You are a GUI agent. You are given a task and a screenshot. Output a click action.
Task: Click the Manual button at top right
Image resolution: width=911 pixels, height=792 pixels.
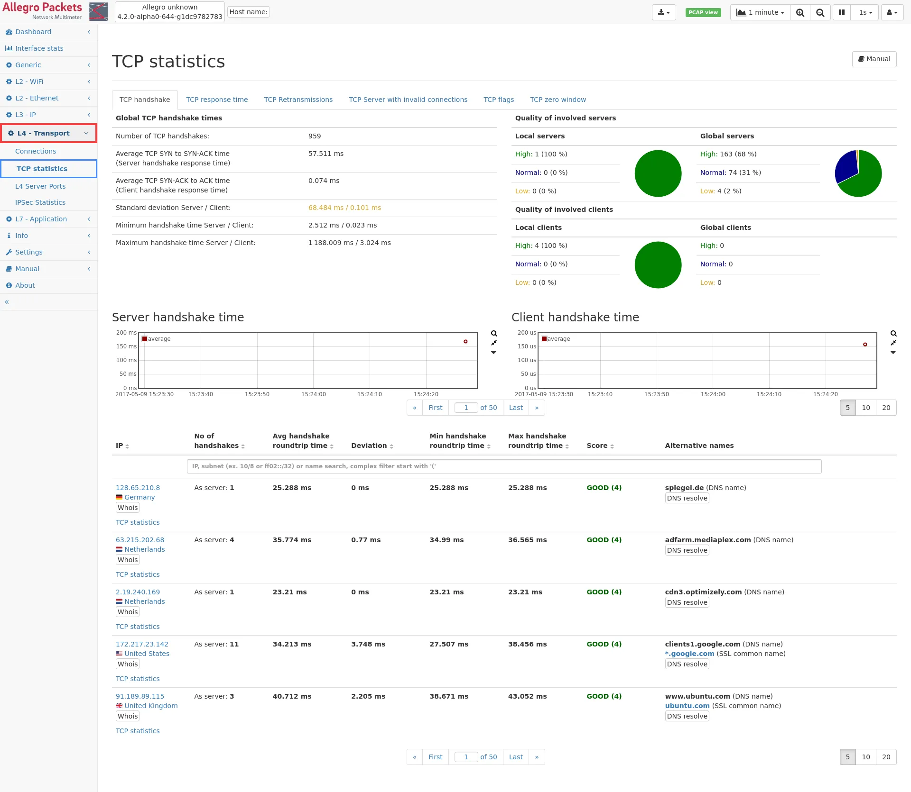click(x=874, y=59)
